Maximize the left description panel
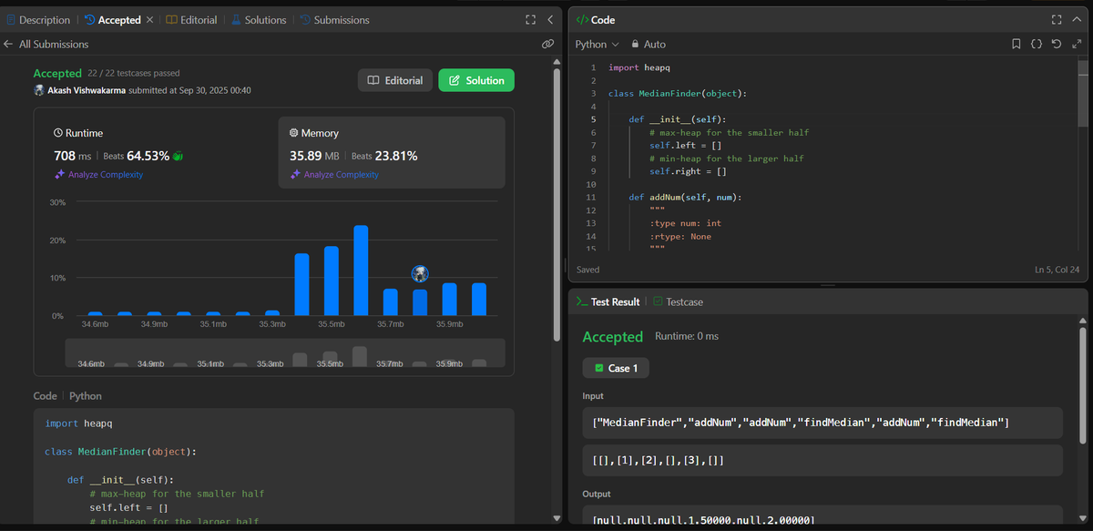Image resolution: width=1093 pixels, height=531 pixels. click(531, 20)
